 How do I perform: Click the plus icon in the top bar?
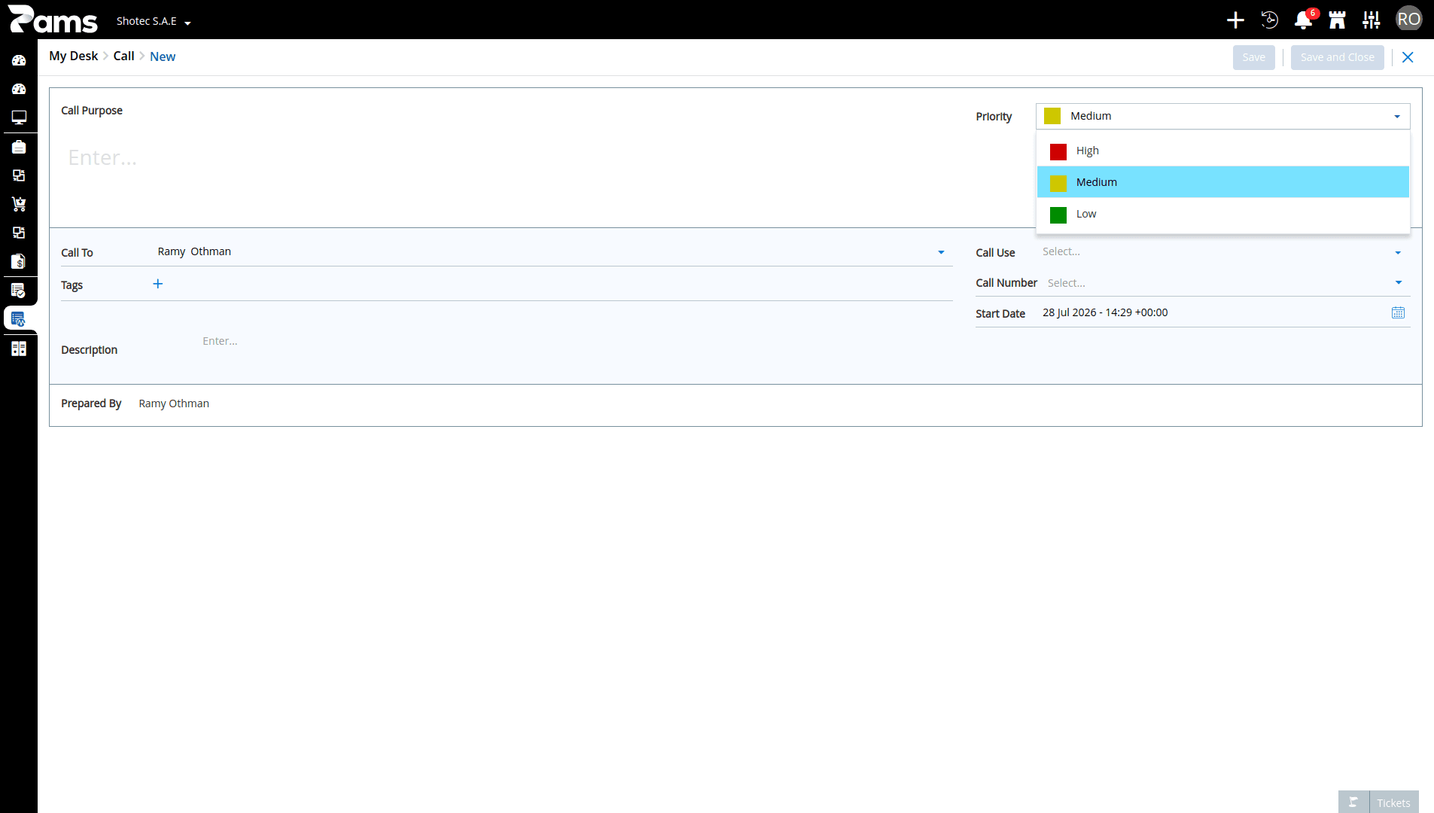(1235, 20)
